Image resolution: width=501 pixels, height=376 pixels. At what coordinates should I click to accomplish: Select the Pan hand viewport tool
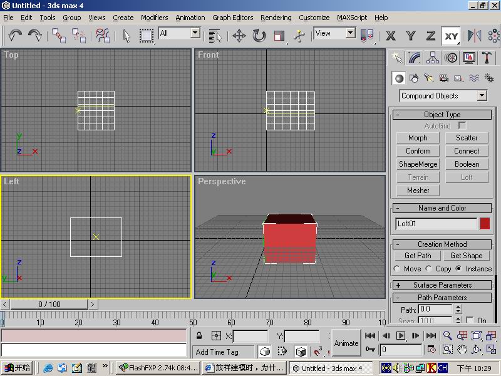pyautogui.click(x=462, y=349)
